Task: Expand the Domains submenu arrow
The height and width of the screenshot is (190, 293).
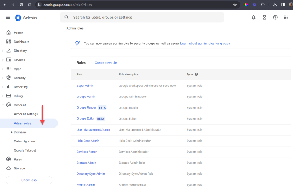Action: tap(12, 132)
